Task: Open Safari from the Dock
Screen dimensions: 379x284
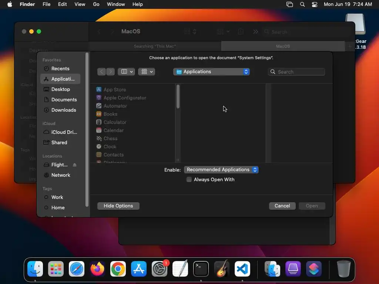Action: 77,269
